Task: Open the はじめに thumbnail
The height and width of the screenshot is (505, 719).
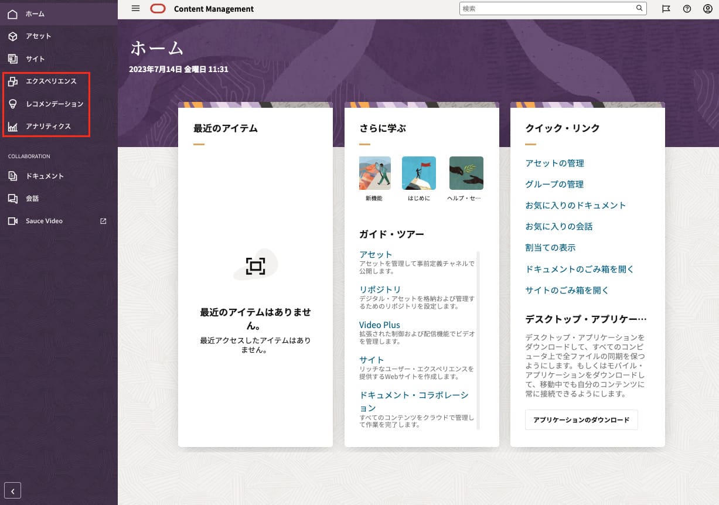Action: point(418,173)
